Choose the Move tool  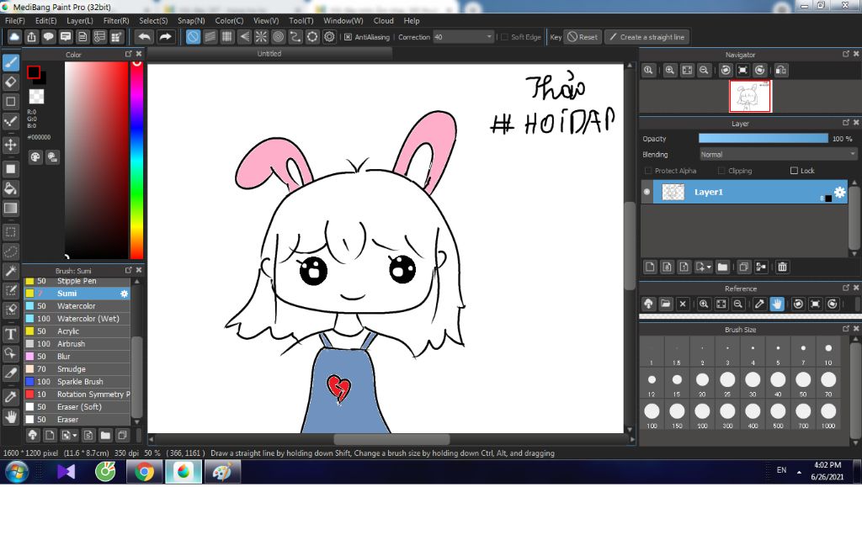[10, 145]
